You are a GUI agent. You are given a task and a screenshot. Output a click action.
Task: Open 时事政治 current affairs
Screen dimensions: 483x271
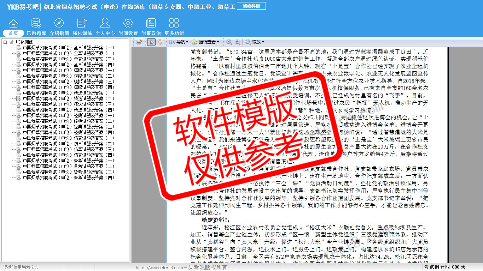pos(151,27)
